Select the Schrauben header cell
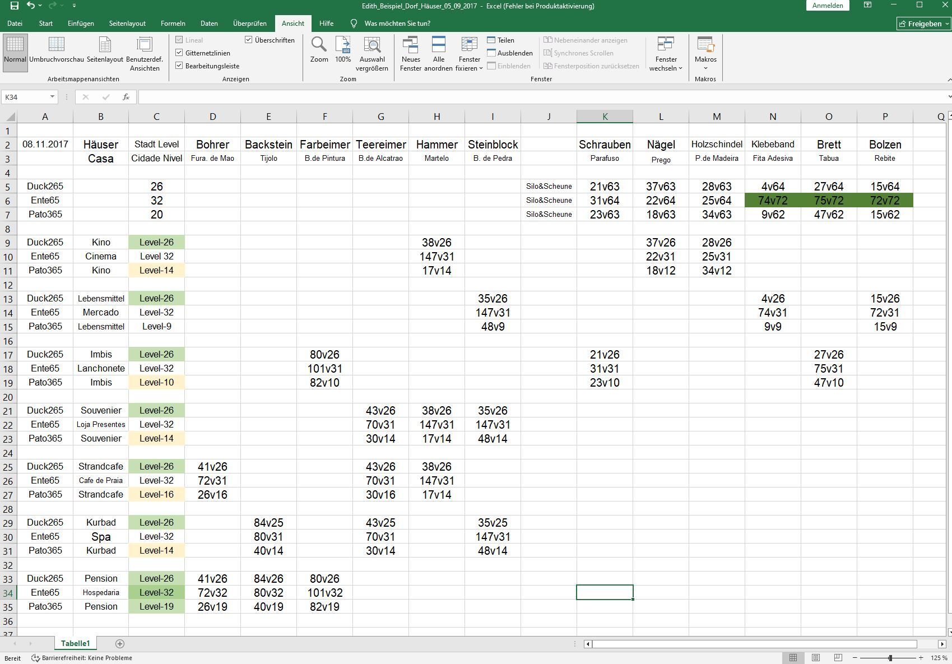This screenshot has height=664, width=952. [605, 144]
